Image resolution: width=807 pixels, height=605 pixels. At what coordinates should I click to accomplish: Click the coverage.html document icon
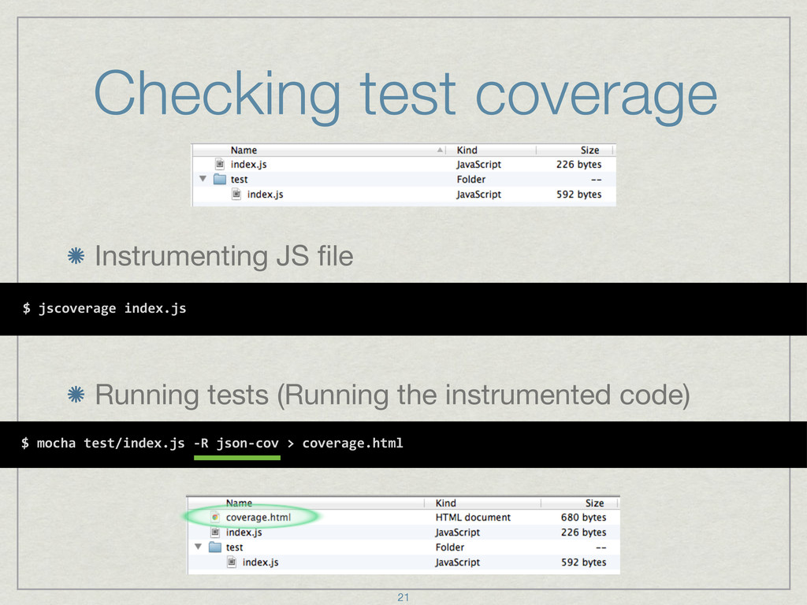[x=215, y=517]
